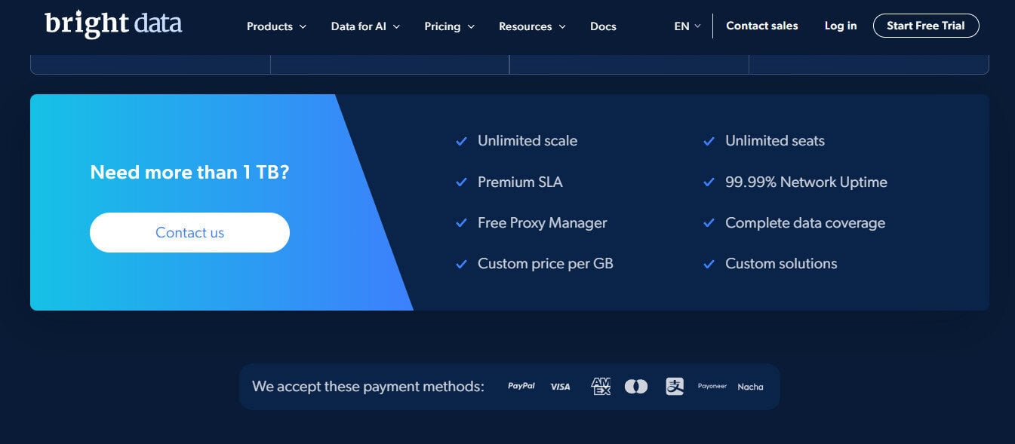The width and height of the screenshot is (1015, 444).
Task: Click checkmark beside Premium SLA
Action: [461, 182]
